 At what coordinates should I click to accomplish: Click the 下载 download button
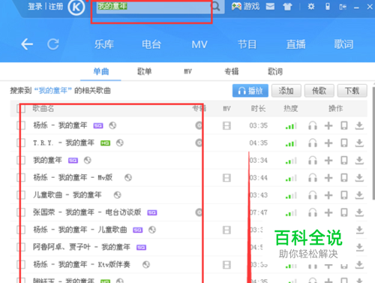point(352,91)
